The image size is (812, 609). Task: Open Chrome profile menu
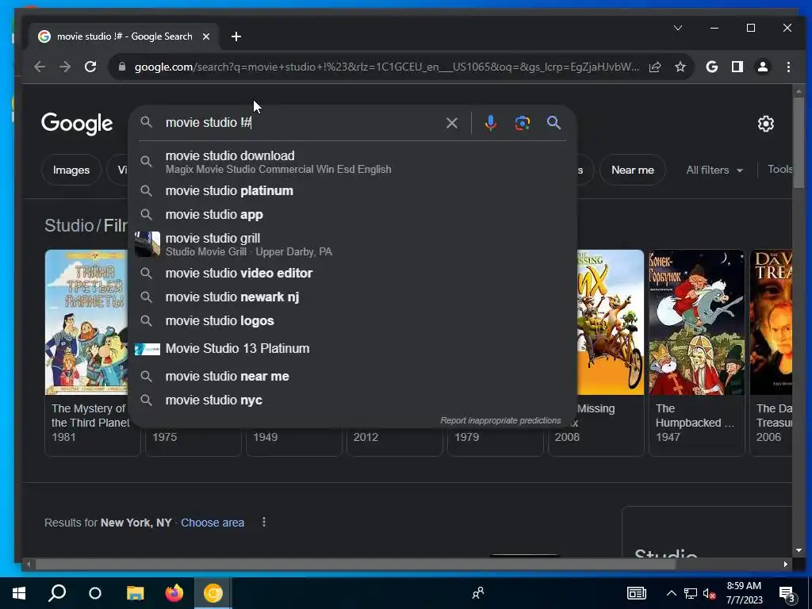pyautogui.click(x=763, y=67)
